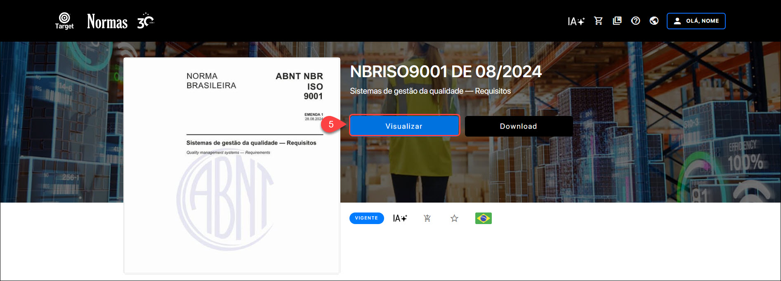Click the VIGENTE status badge
Image resolution: width=781 pixels, height=281 pixels.
coord(366,218)
